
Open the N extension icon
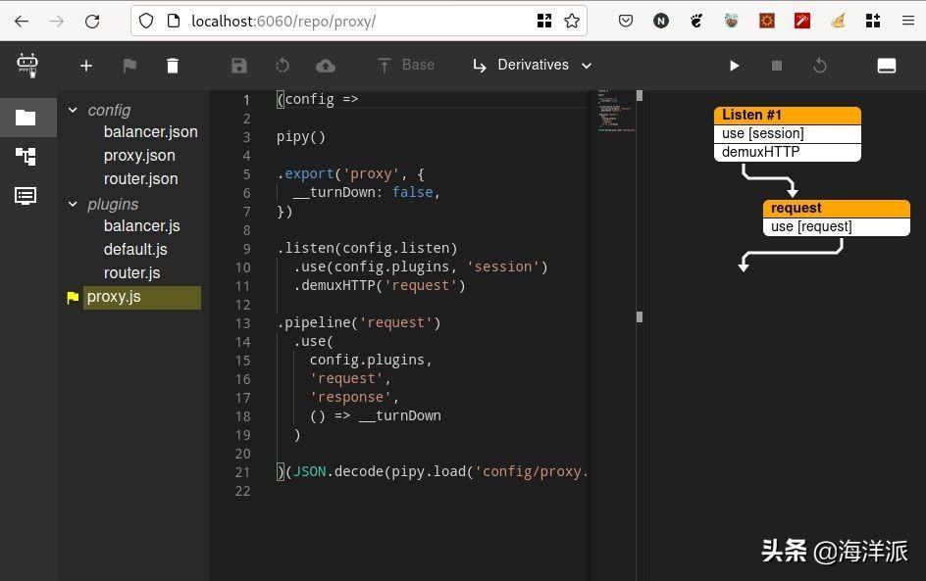pyautogui.click(x=661, y=22)
